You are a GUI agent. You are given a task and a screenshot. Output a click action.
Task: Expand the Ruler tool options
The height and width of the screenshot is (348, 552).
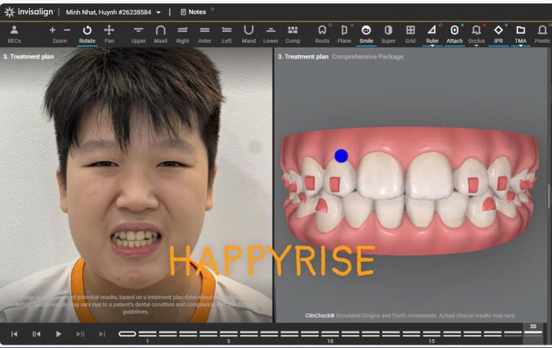pos(432,47)
